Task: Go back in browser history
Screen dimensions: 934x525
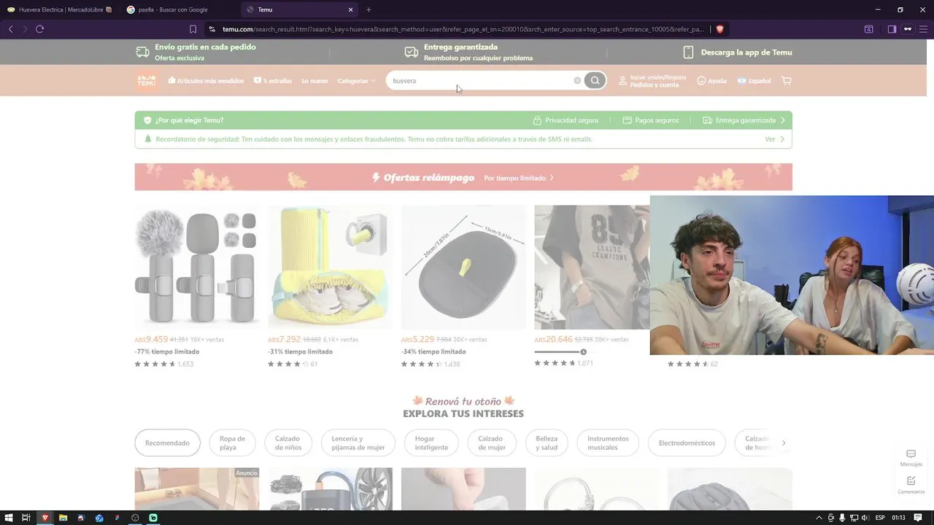Action: tap(10, 29)
